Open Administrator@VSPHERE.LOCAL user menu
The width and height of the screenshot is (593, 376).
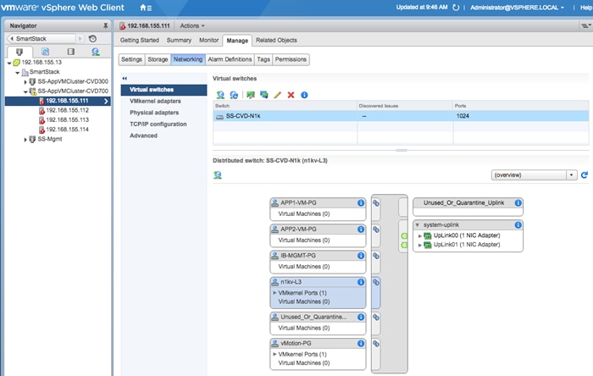tap(517, 8)
